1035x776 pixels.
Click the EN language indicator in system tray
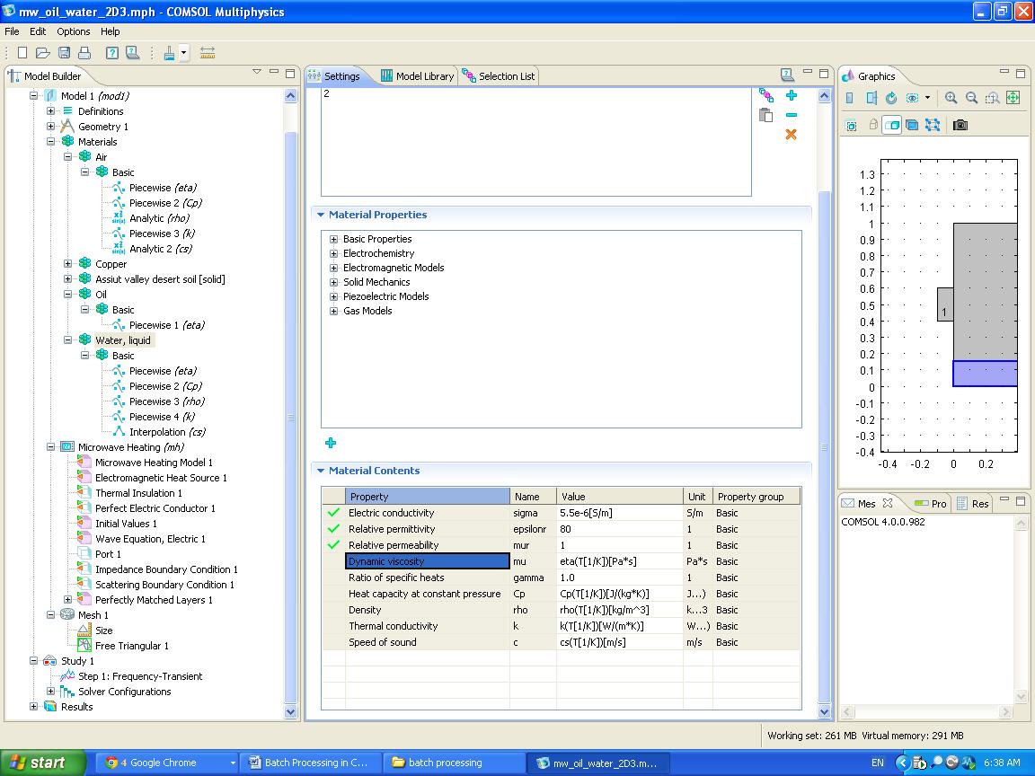(x=877, y=763)
